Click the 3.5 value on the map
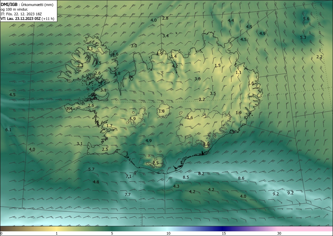This screenshot has width=333, height=236. [213, 94]
